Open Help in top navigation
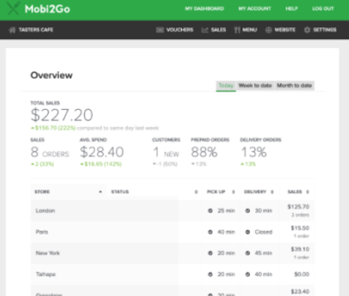 point(292,9)
